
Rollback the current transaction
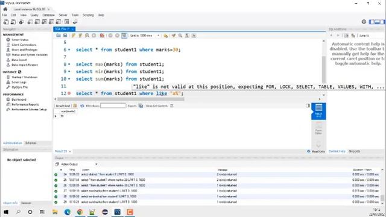coord(117,36)
